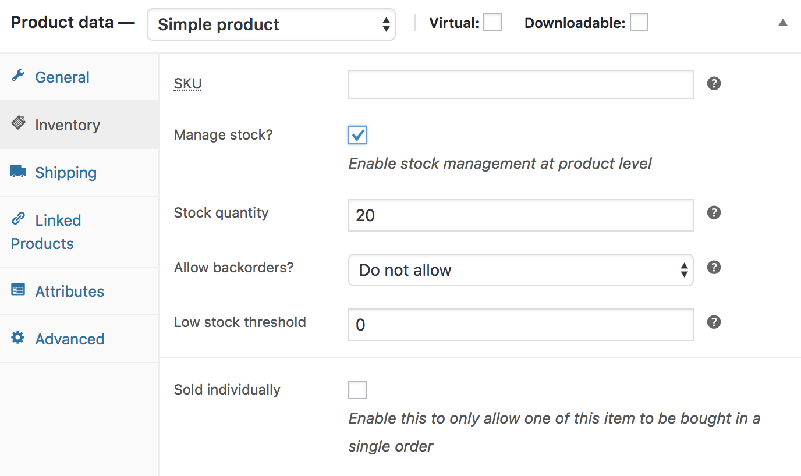Switch to the Shipping tab
801x476 pixels.
[x=66, y=173]
